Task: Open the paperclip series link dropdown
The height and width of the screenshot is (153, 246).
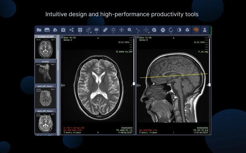Action: coord(89,30)
